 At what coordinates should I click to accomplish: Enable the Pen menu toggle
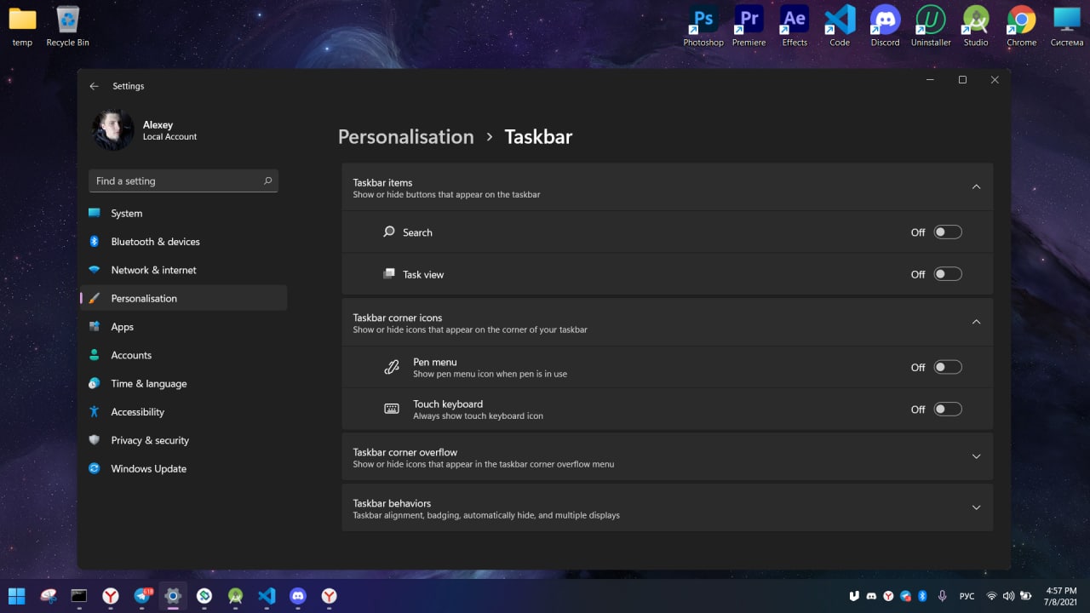(948, 367)
